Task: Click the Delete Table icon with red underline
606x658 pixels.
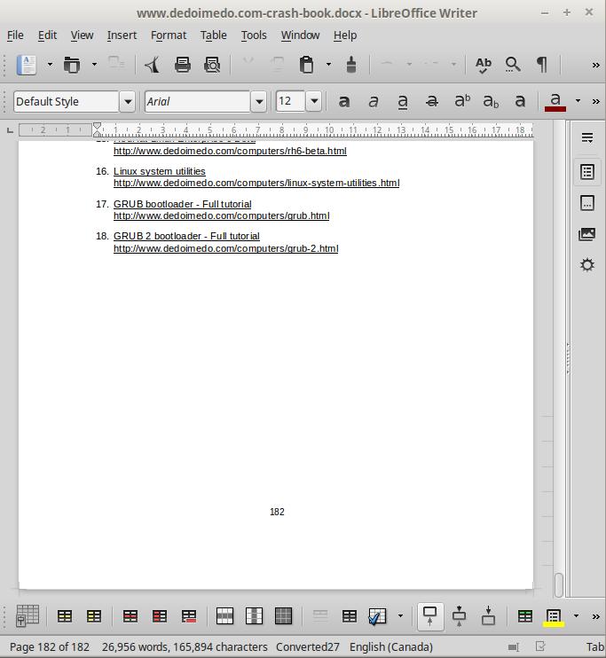Action: point(189,616)
